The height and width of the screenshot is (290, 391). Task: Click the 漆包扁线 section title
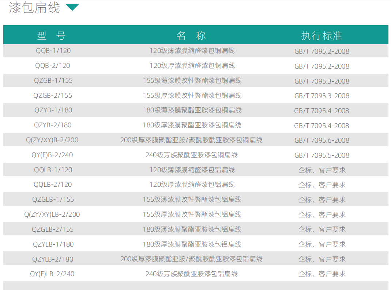(x=34, y=7)
